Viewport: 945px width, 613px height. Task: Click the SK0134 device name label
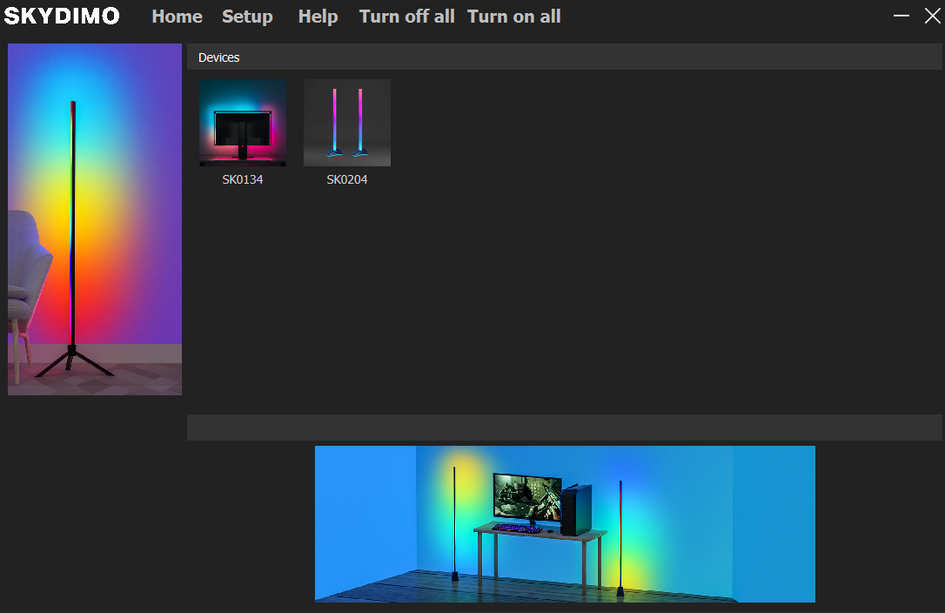[x=243, y=180]
